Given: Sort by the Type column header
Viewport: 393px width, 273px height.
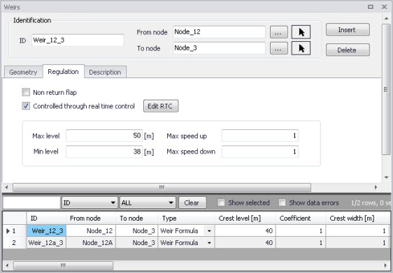Looking at the screenshot, I should point(186,219).
